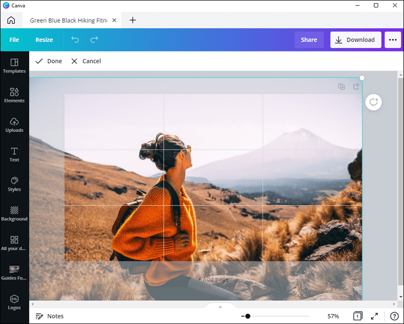404x324 pixels.
Task: Open the File menu
Action: tap(14, 40)
